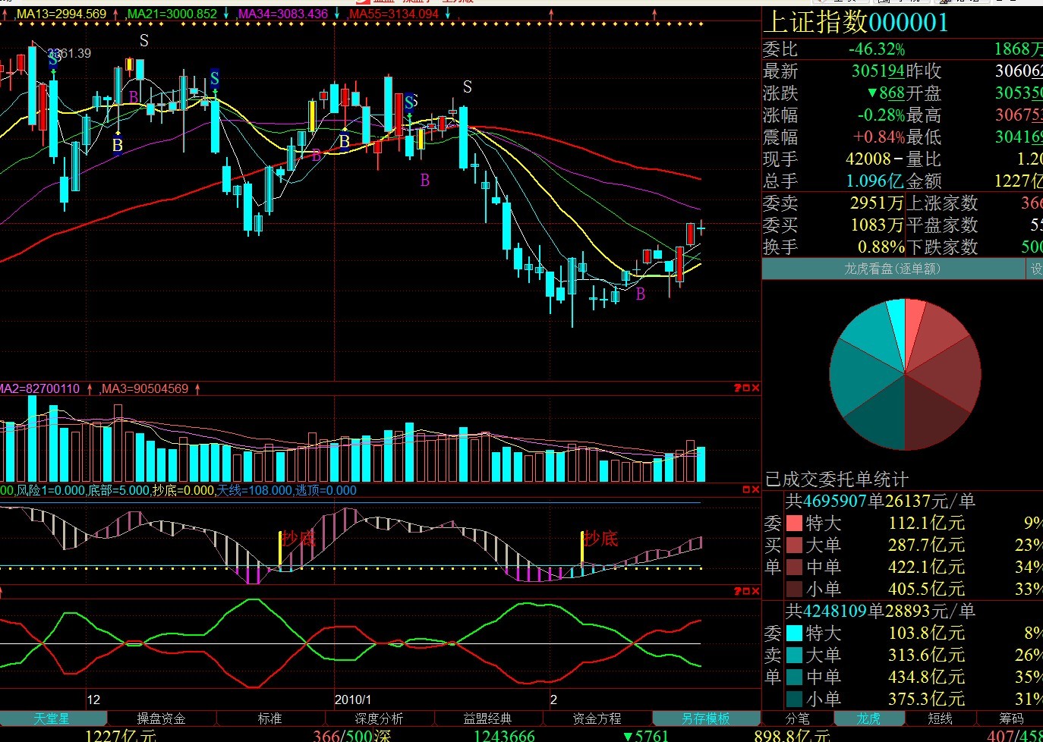The image size is (1043, 742).
Task: Click the 大单 sell-order teal swatch
Action: click(x=794, y=656)
